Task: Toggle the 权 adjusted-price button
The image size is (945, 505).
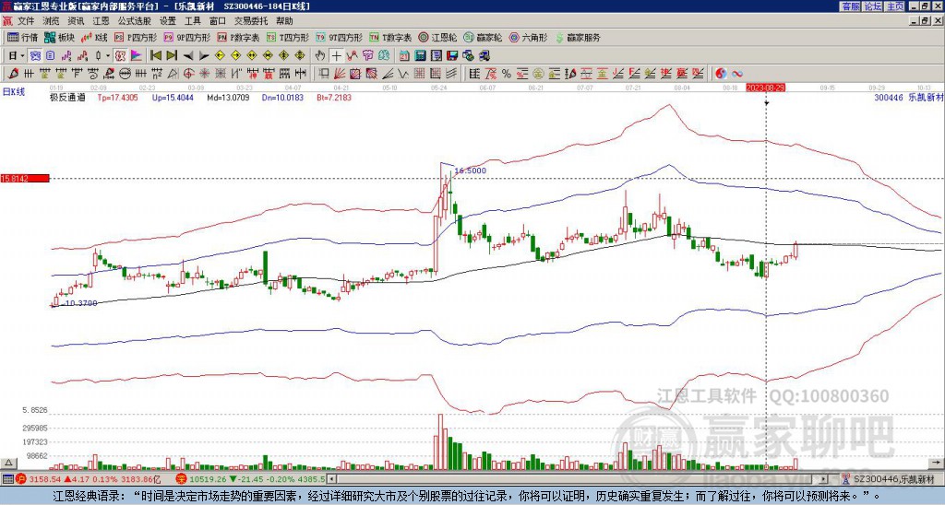Action: point(120,56)
